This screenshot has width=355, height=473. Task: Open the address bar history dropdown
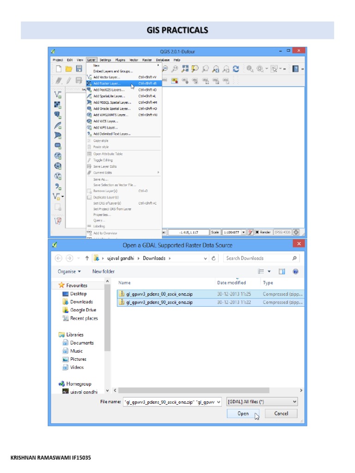pos(205,259)
